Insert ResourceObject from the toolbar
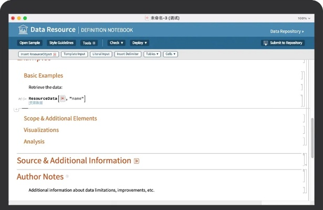Viewport: 323px width, 210px height. click(38, 54)
